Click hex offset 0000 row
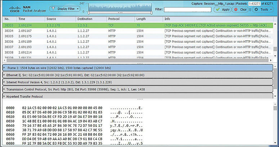This screenshot has width=279, height=147. click(x=74, y=108)
